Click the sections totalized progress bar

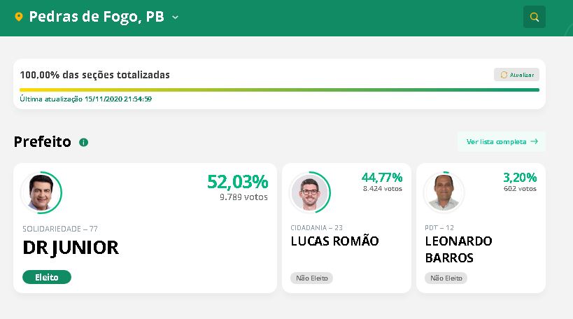[x=279, y=90]
